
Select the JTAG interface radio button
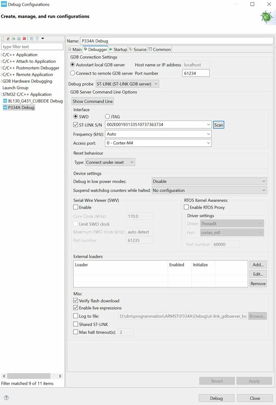click(x=107, y=116)
